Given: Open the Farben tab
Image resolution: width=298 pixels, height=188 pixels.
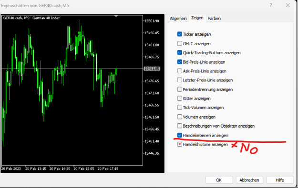Looking at the screenshot, I should (x=214, y=19).
